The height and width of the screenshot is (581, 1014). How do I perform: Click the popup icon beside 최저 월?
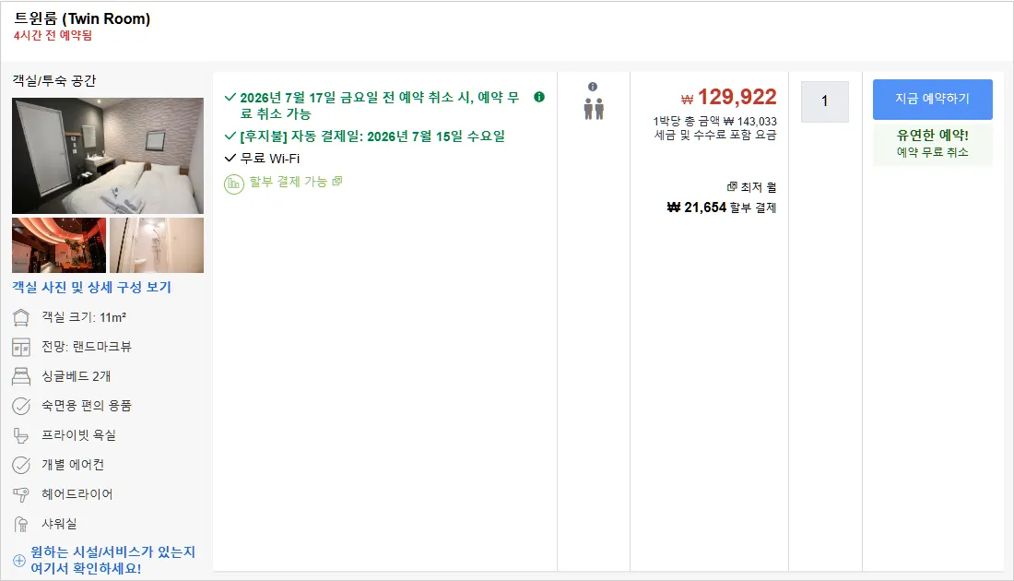click(731, 187)
